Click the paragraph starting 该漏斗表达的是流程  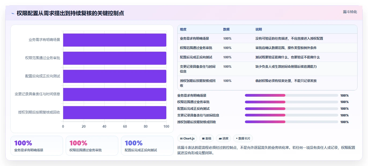pyautogui.click(x=266, y=150)
